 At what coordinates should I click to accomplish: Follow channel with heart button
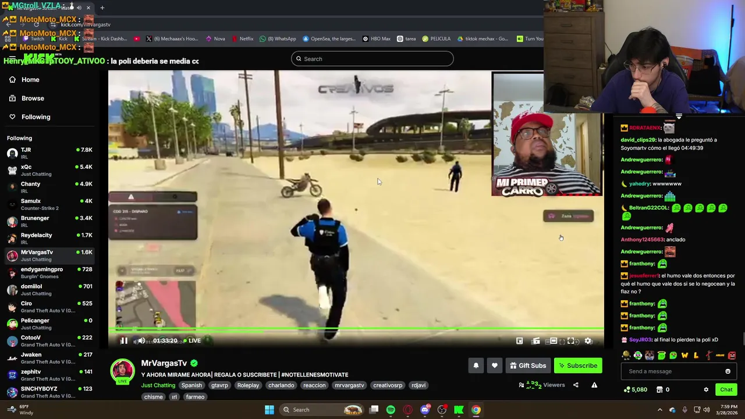(495, 365)
